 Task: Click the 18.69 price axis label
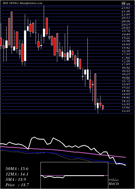126,45
